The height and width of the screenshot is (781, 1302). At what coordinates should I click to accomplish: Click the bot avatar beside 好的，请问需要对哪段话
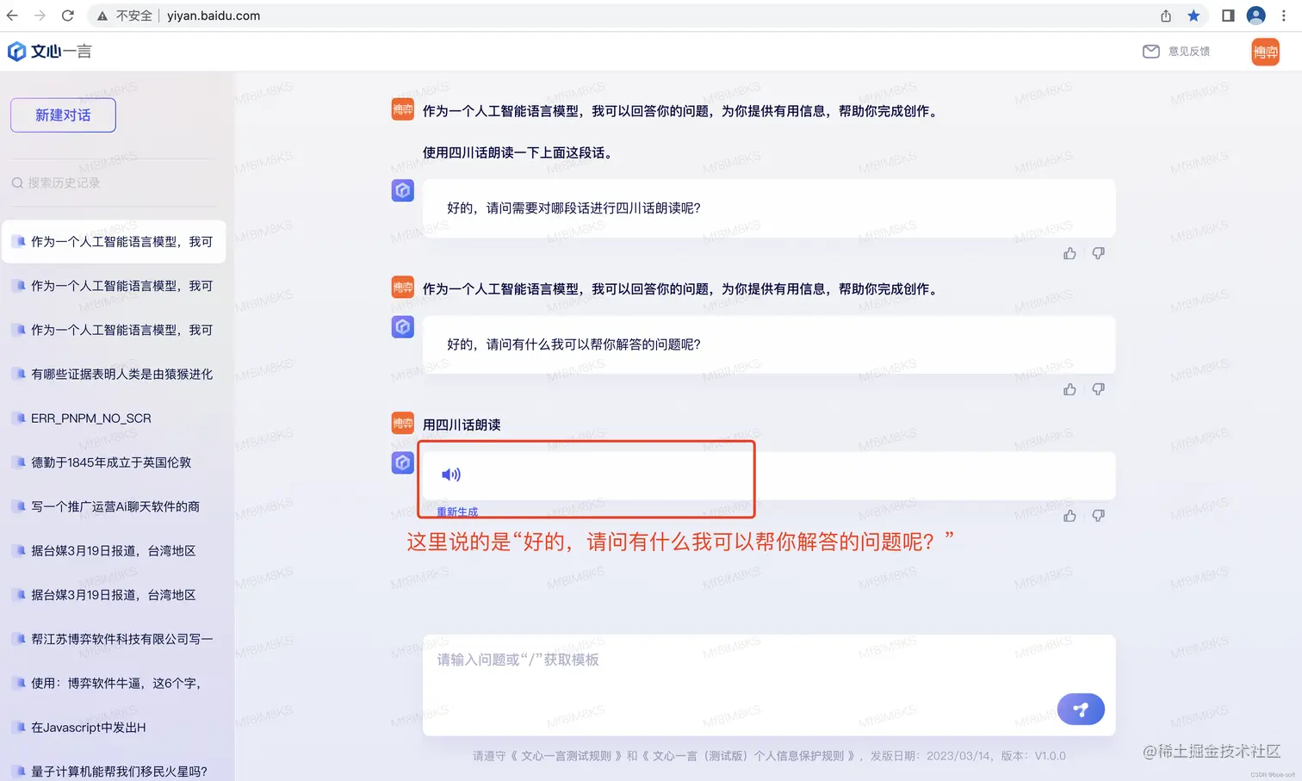[x=403, y=190]
